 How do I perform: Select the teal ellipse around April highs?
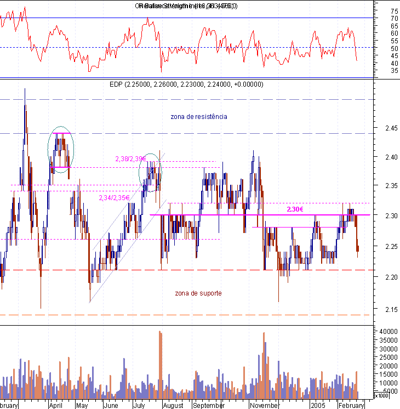click(61, 150)
